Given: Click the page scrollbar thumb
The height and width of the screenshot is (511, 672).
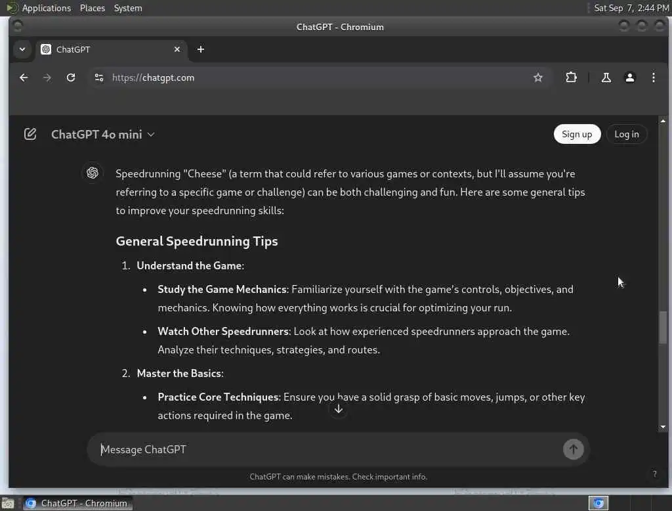Looking at the screenshot, I should click(x=663, y=327).
